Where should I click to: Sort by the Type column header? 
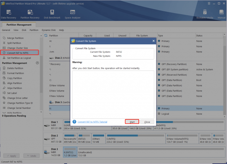click(176, 35)
